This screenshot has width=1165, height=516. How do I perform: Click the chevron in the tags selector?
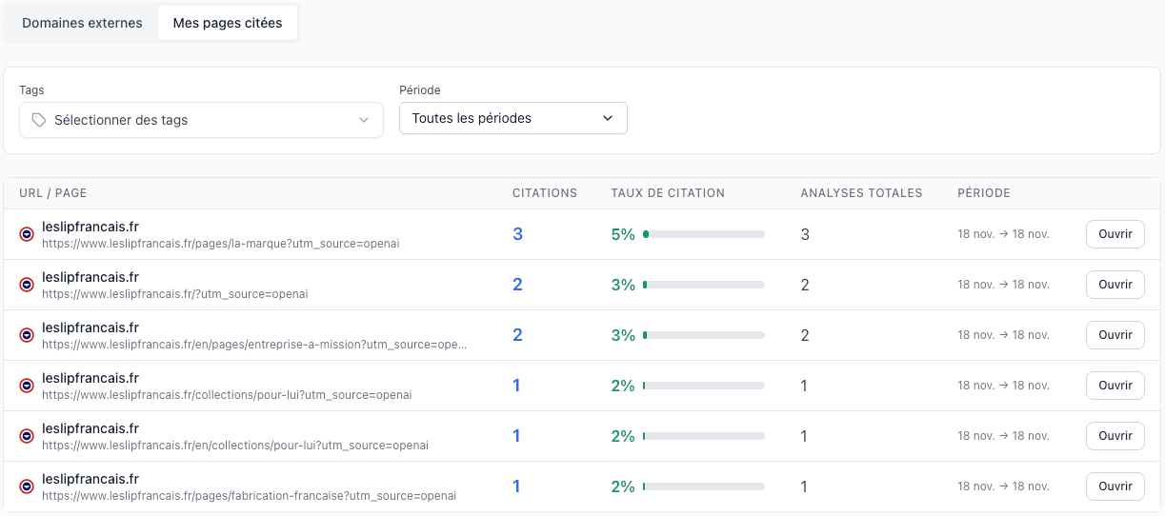363,120
